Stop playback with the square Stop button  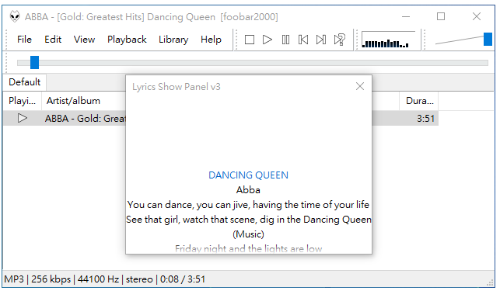pyautogui.click(x=250, y=40)
